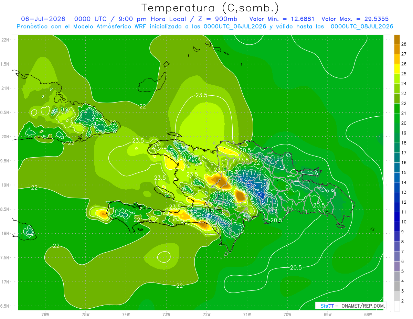Click the '21N' latitude axis label

[6, 88]
